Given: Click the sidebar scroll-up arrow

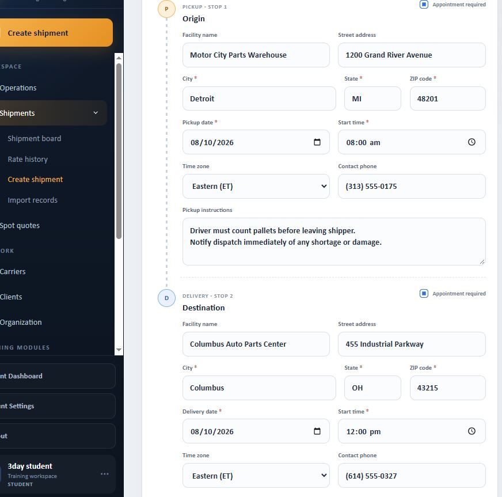Looking at the screenshot, I should click(x=119, y=58).
